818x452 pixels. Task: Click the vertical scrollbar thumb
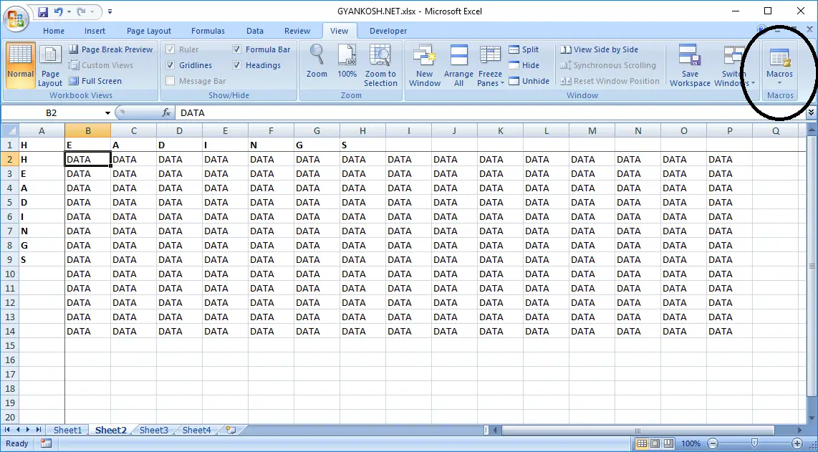[812, 266]
